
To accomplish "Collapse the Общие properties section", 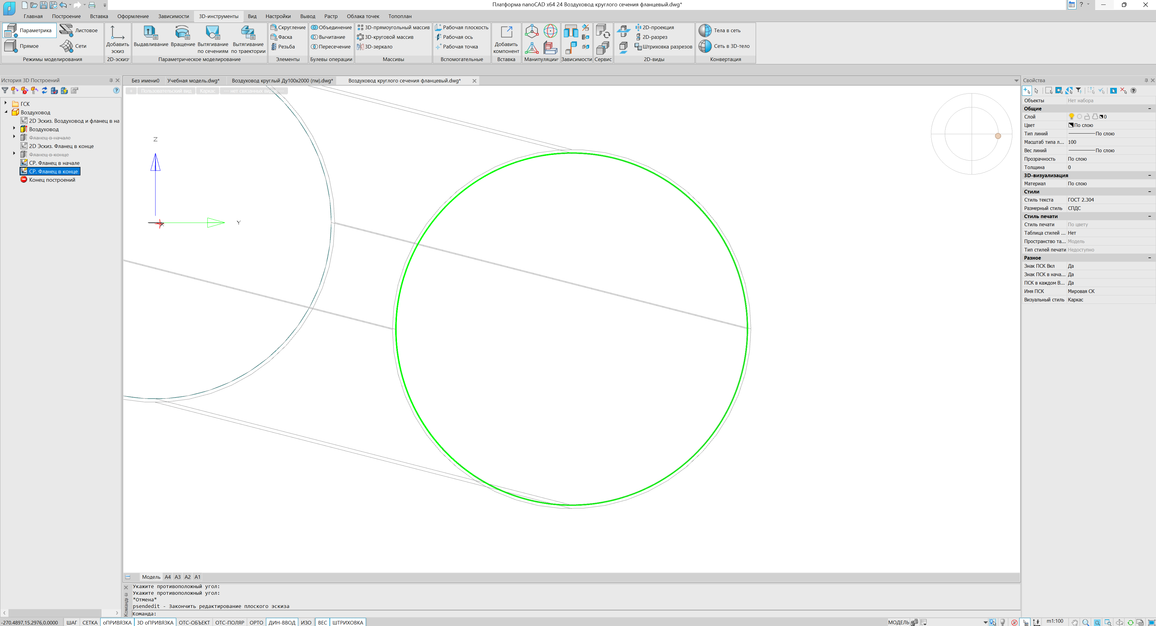I will point(1149,108).
